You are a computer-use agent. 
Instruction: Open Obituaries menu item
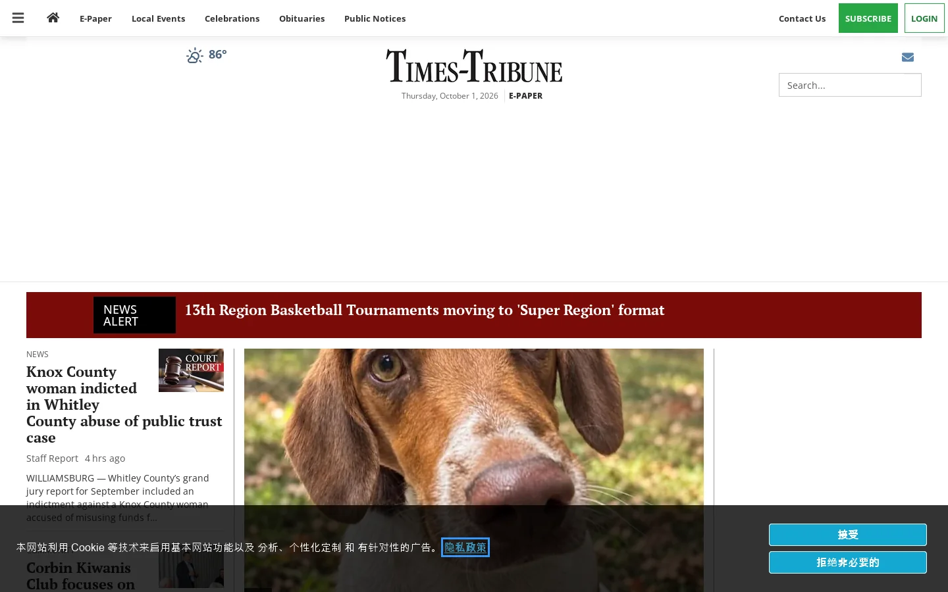click(302, 18)
